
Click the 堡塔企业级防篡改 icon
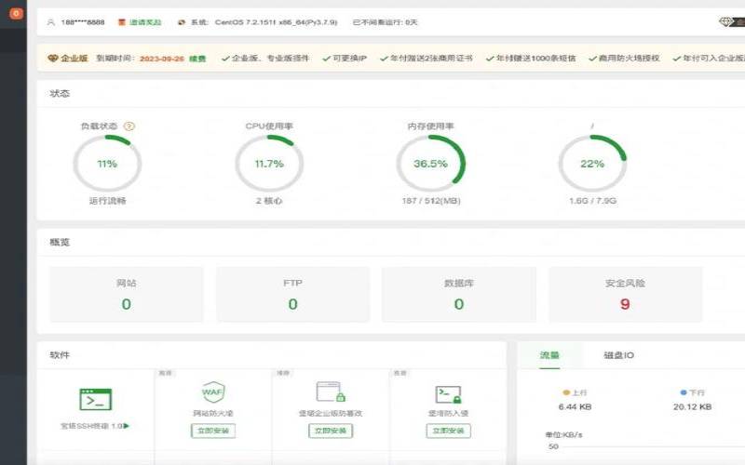331,392
